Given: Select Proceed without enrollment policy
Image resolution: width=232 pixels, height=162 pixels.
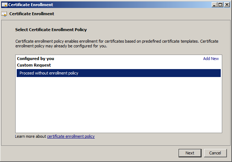Looking at the screenshot, I should (119, 73).
